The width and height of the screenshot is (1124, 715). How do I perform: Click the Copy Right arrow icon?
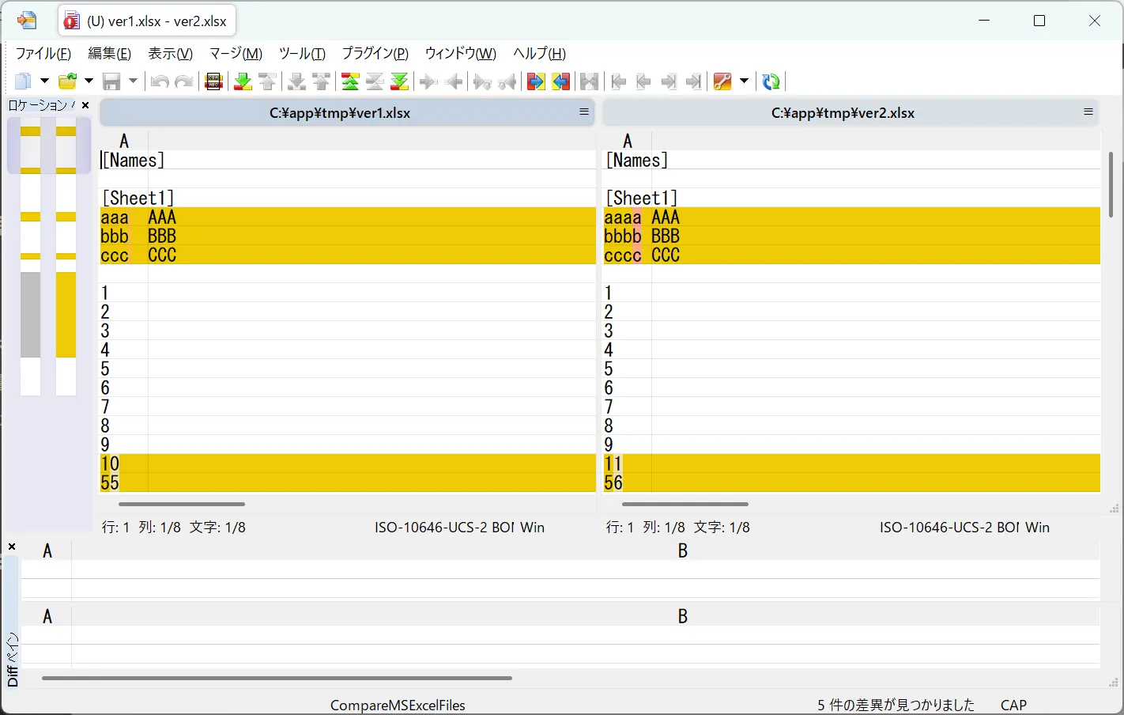[428, 81]
